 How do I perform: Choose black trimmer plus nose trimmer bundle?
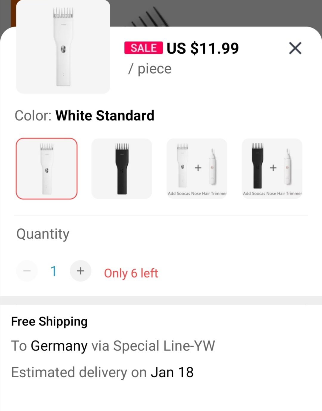point(272,169)
